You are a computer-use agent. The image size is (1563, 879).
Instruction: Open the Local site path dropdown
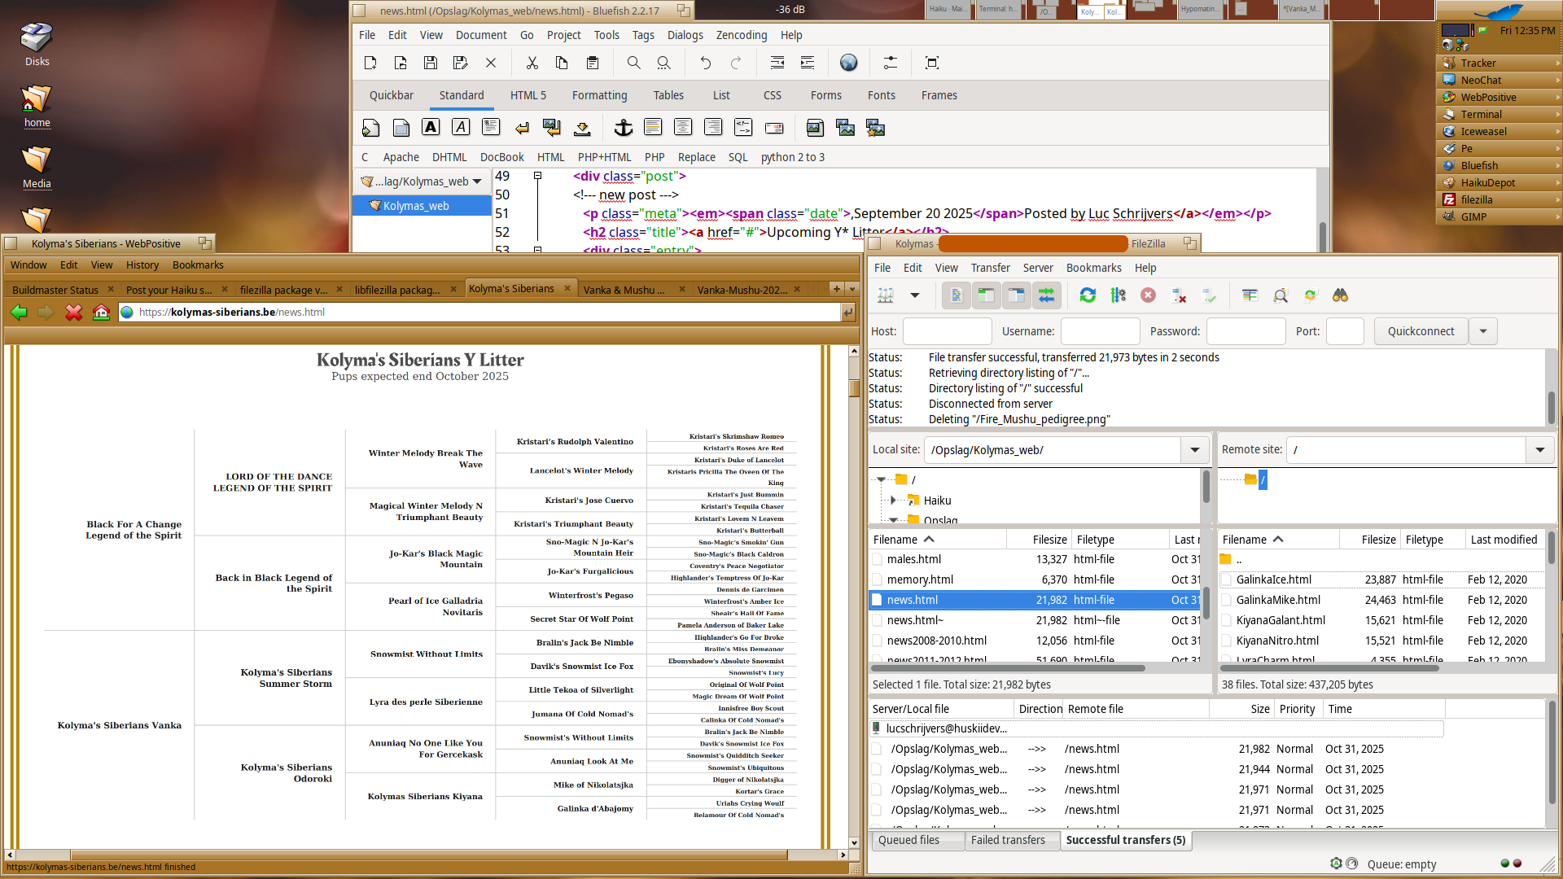point(1194,450)
